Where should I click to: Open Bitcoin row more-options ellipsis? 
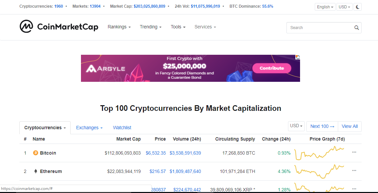pyautogui.click(x=354, y=152)
